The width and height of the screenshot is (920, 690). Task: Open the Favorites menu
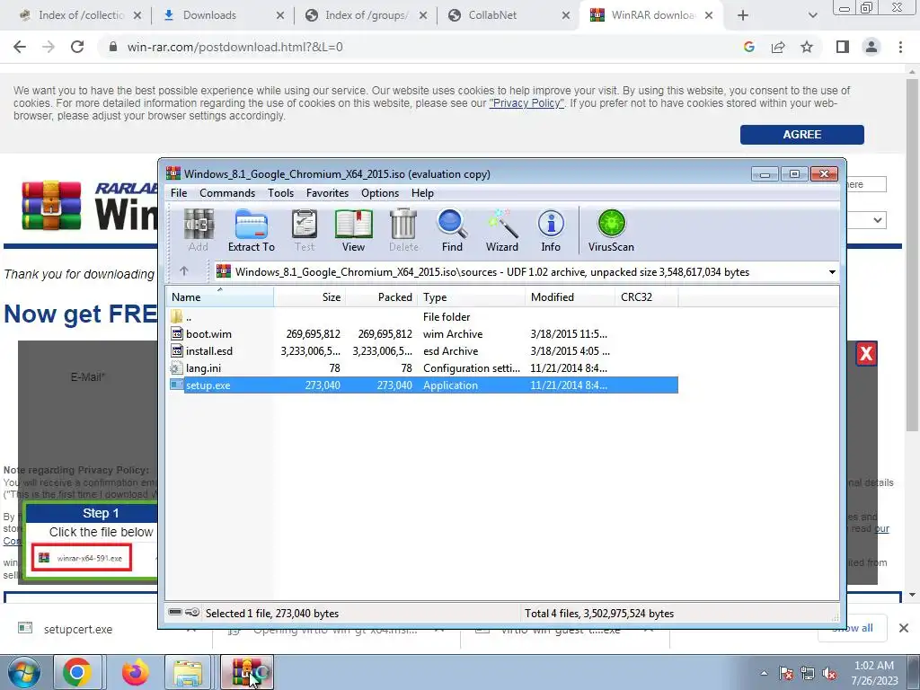[327, 193]
